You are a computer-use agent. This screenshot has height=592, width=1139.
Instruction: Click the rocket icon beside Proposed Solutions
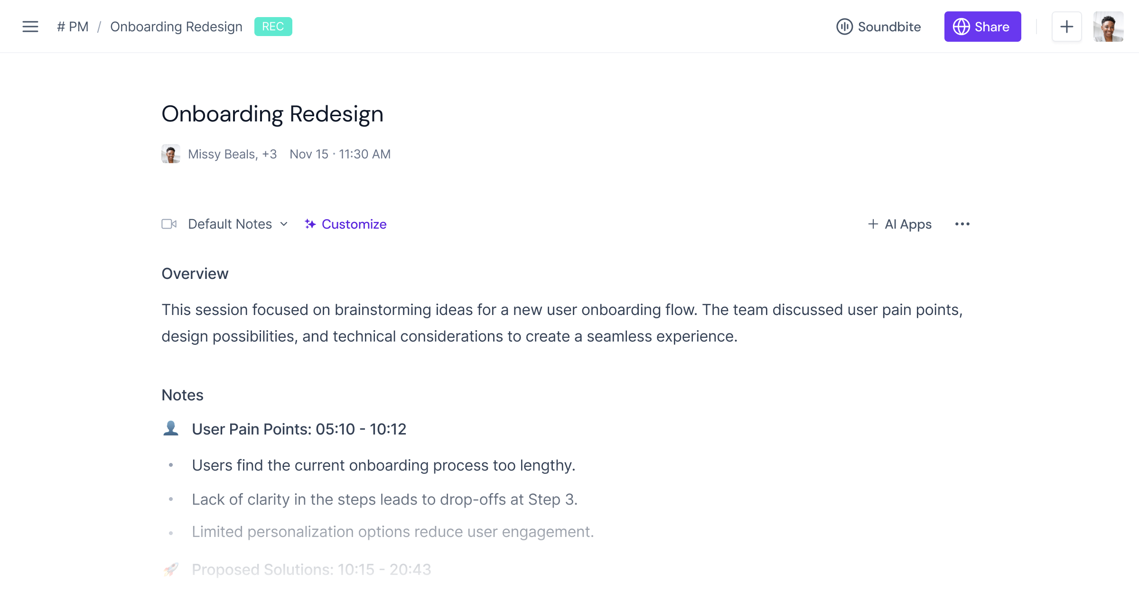pos(172,569)
